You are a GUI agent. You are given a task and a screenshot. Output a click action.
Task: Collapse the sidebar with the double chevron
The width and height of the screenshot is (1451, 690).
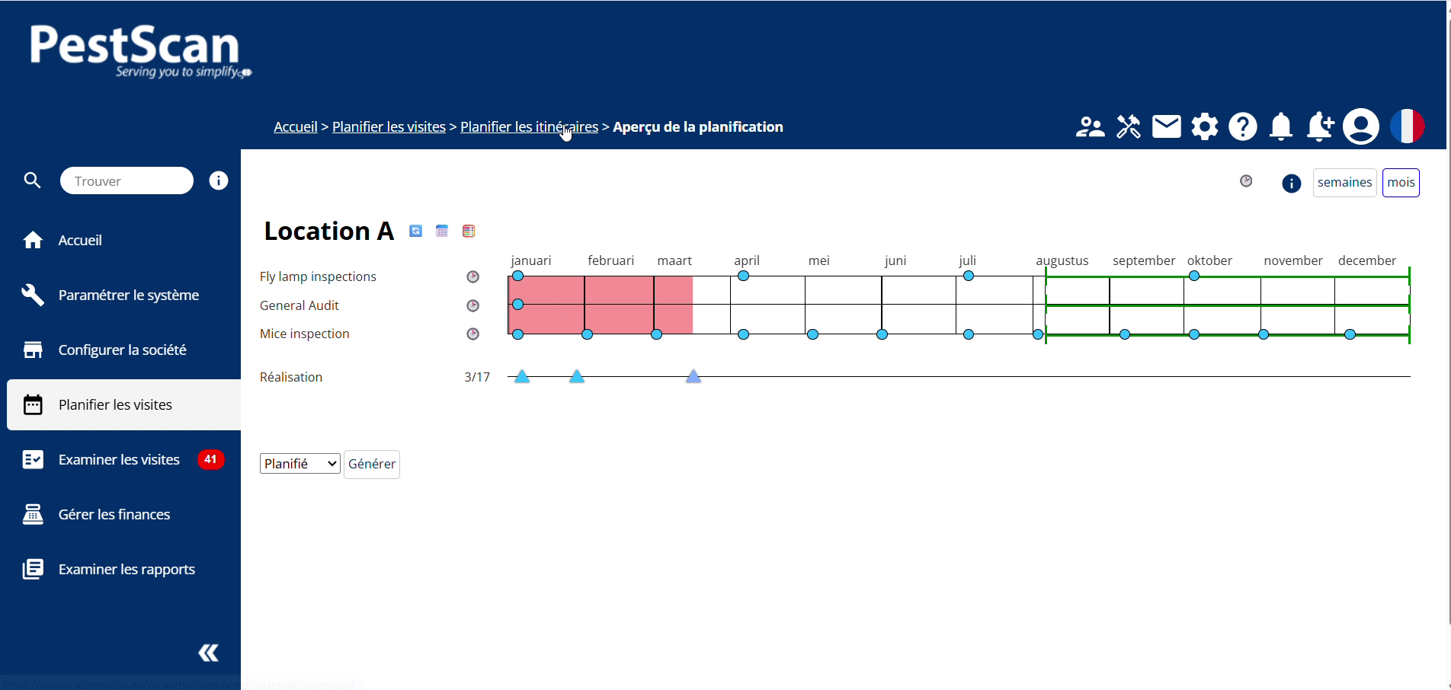208,653
